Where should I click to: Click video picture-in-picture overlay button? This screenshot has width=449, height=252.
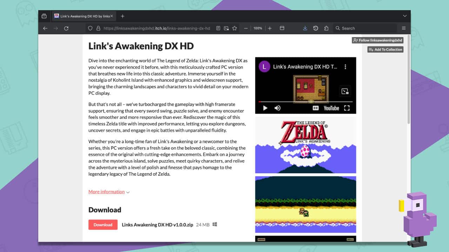(x=345, y=92)
